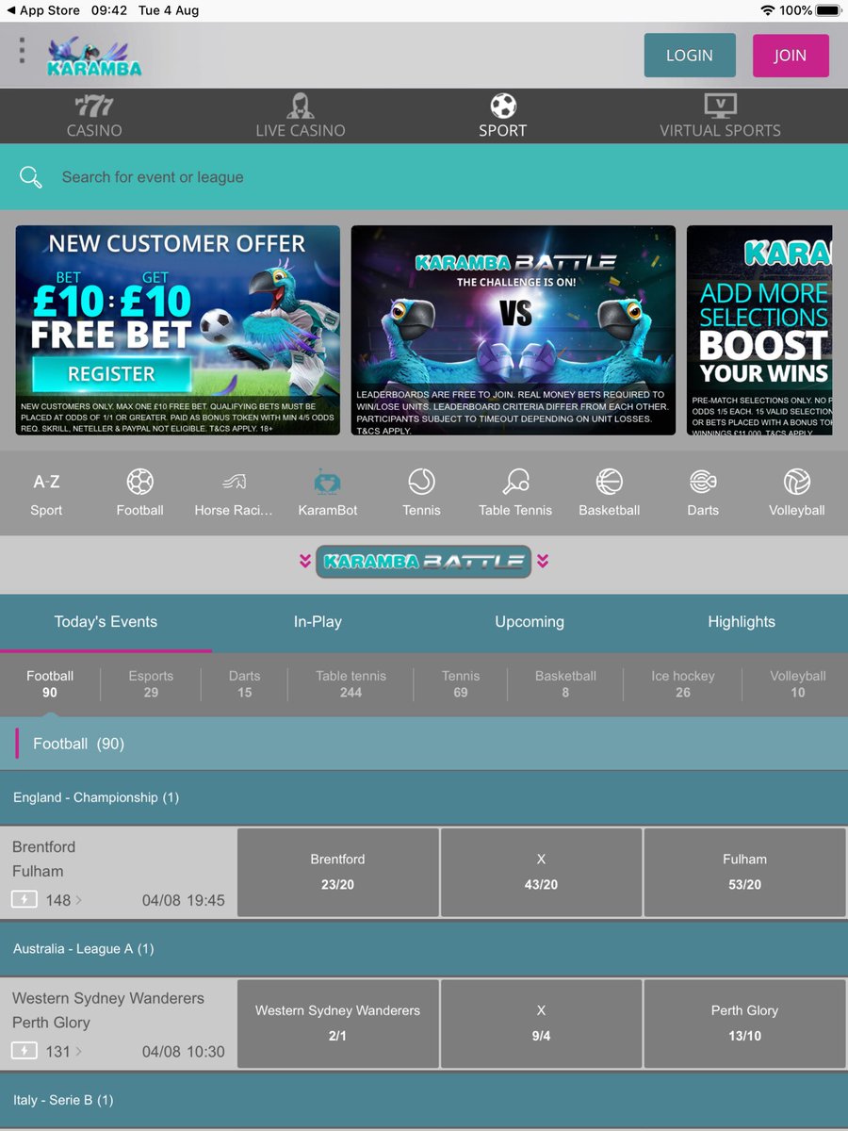Choose the Football sport icon
Viewport: 848px width, 1131px height.
click(x=139, y=494)
